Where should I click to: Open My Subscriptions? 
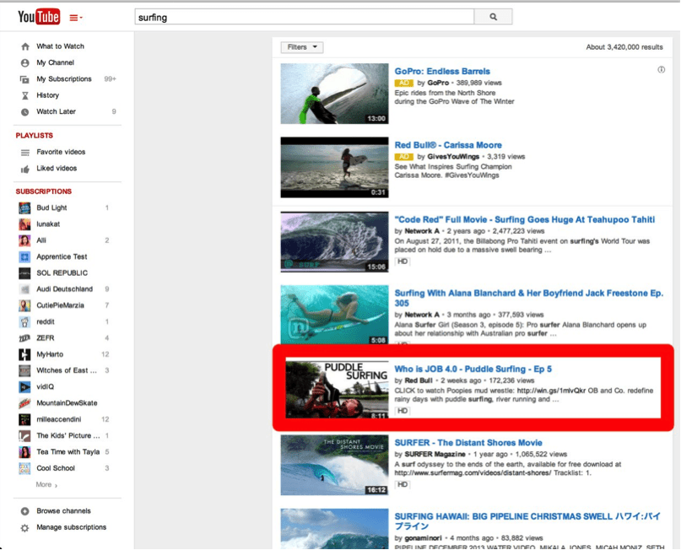click(x=64, y=79)
